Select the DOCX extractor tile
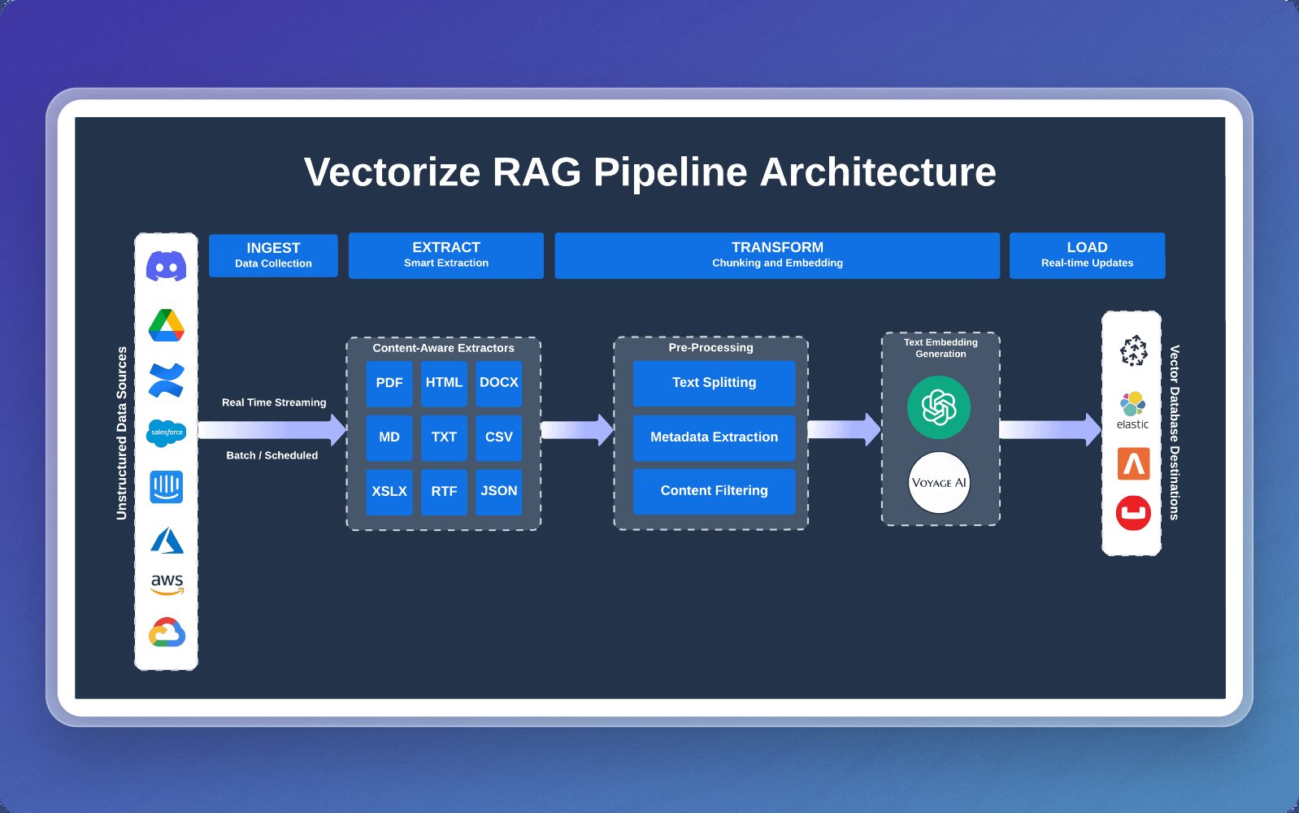Image resolution: width=1299 pixels, height=813 pixels. (x=498, y=383)
